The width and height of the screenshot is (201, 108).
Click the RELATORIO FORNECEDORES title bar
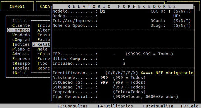[123, 6]
